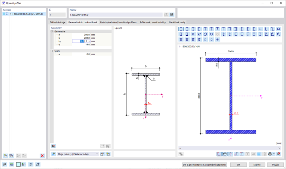Click the tf value 14.0 cell
Viewport: 286px width, 169px height.
click(x=81, y=44)
